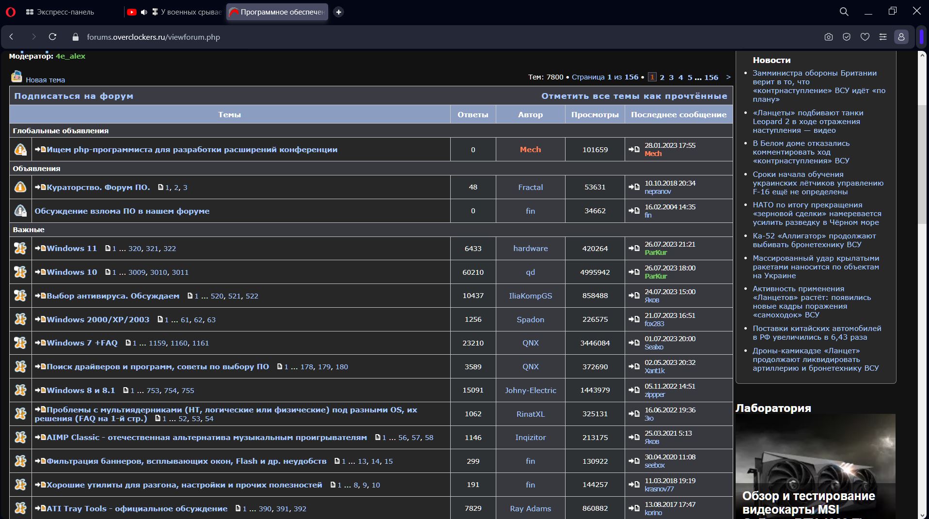
Task: Reload the page with refresh icon
Action: (53, 37)
